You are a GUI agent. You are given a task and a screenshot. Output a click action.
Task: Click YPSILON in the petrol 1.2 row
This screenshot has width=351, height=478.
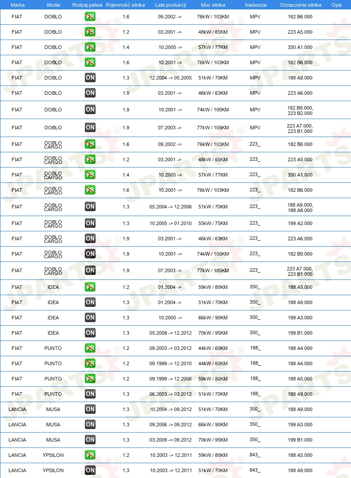53,455
